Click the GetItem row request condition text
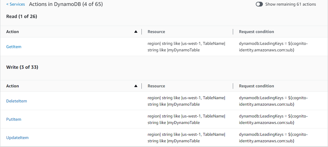Viewport: 328px width, 147px height. (x=273, y=47)
